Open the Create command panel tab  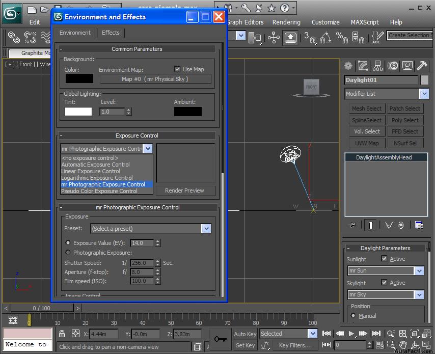tap(348, 66)
